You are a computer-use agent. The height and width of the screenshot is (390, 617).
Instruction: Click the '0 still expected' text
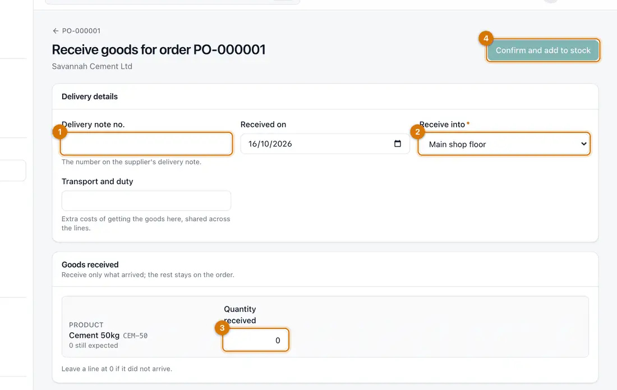94,346
